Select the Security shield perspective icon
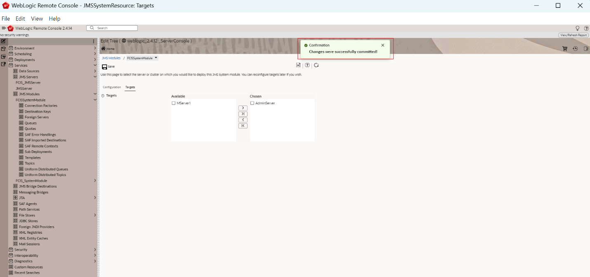Viewport: 590px width, 277px height. click(3, 64)
